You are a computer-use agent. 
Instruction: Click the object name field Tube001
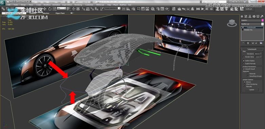251,20
